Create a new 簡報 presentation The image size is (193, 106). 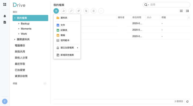[x=67, y=35]
